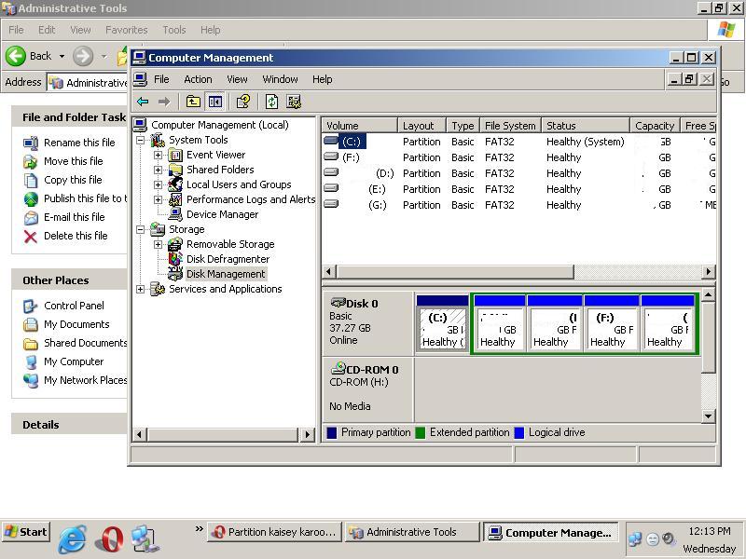The width and height of the screenshot is (746, 559).
Task: Toggle the Show/Hide Console Tree button
Action: click(214, 102)
